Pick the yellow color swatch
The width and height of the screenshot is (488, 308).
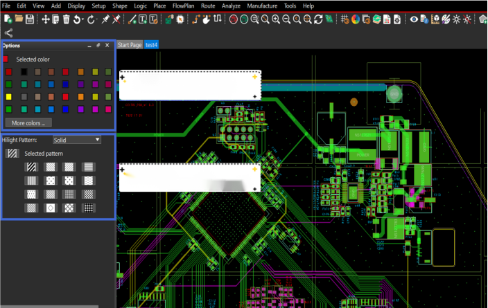pos(9,97)
